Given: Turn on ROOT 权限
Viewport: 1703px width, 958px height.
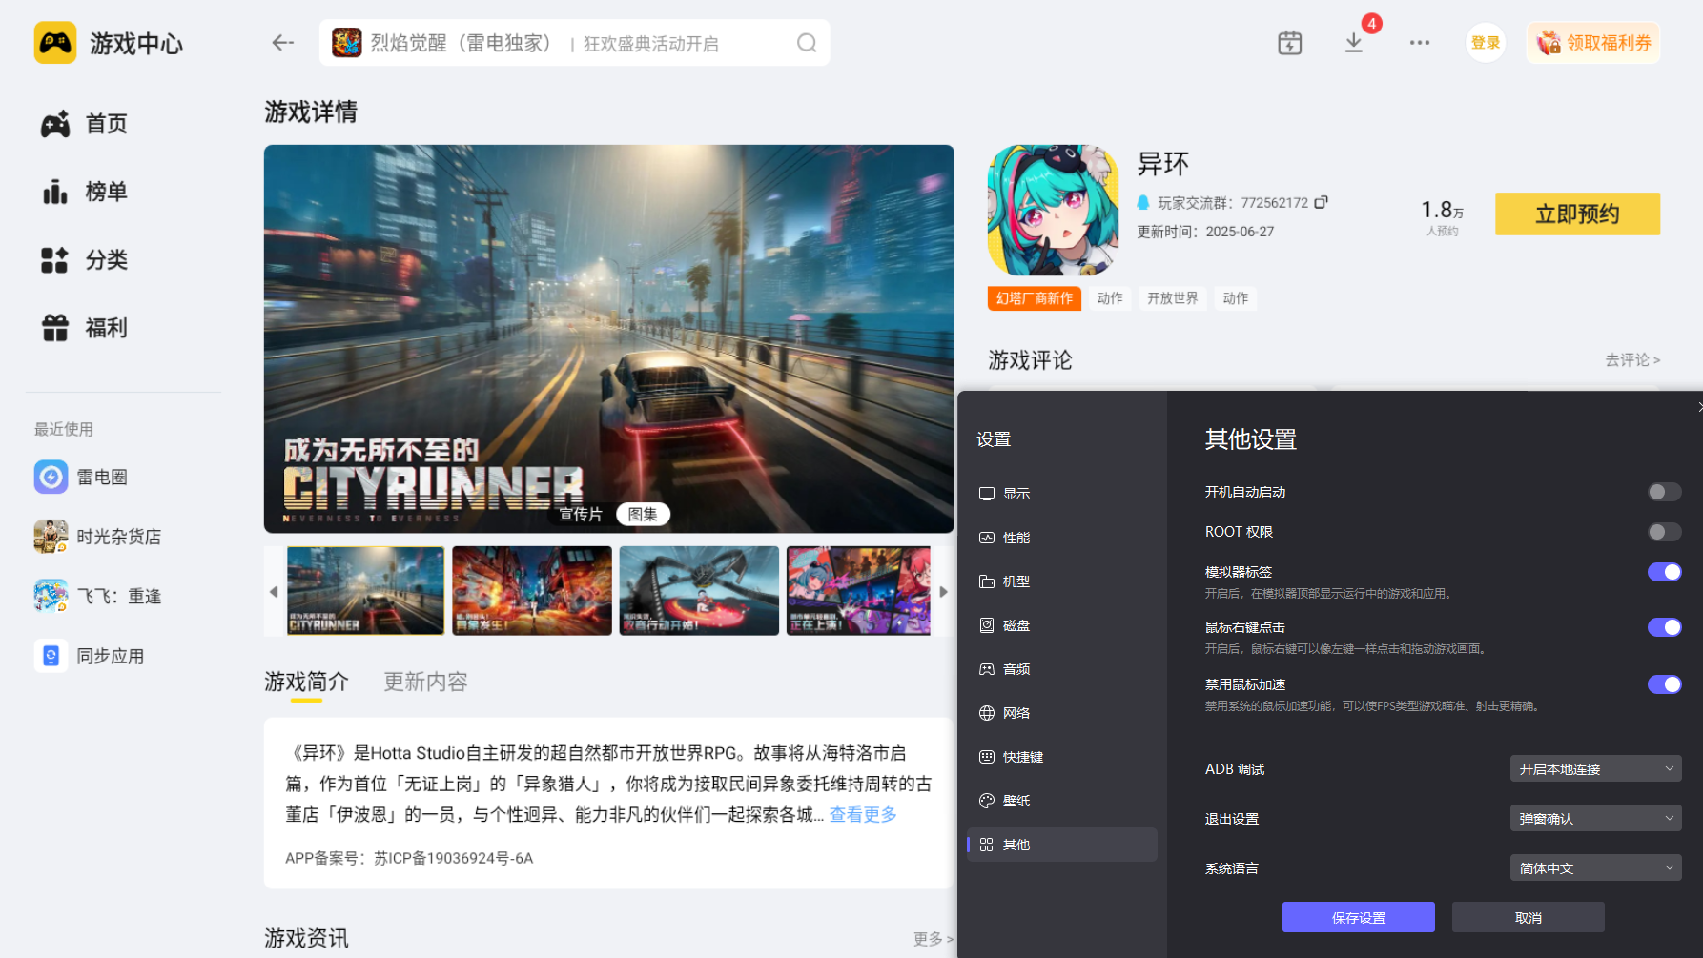Looking at the screenshot, I should tap(1664, 532).
